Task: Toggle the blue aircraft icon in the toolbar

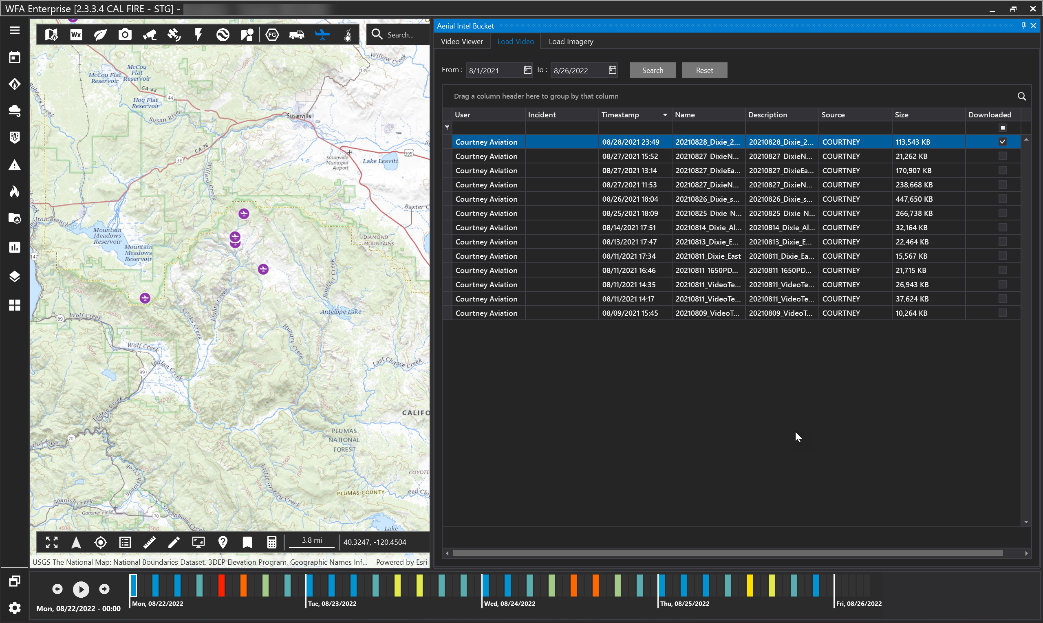Action: tap(322, 34)
